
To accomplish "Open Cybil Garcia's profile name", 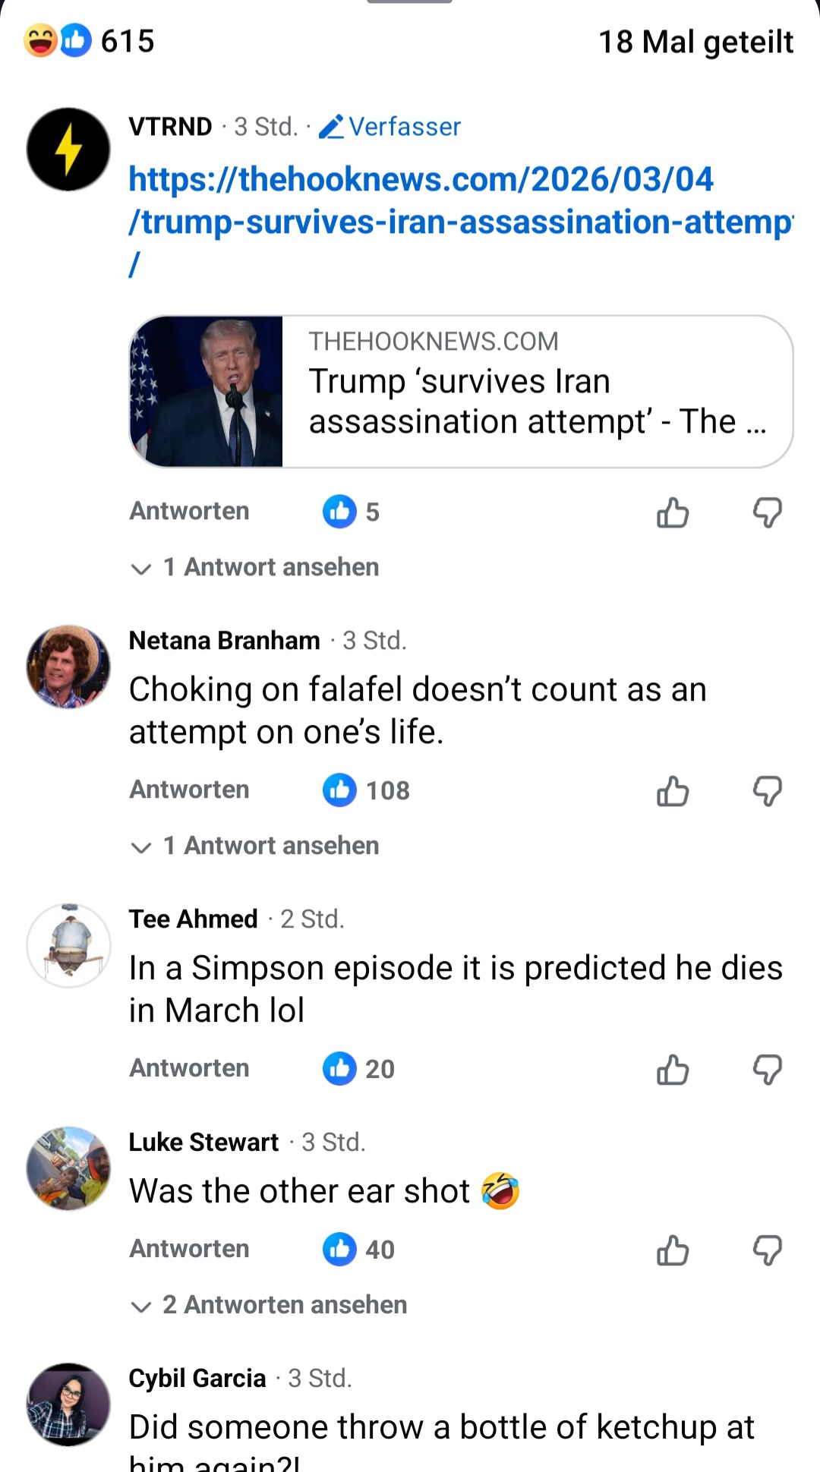I will pyautogui.click(x=197, y=1378).
